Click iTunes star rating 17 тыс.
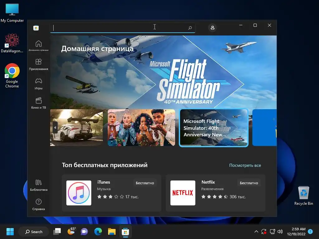This screenshot has height=239, width=319. [x=118, y=197]
